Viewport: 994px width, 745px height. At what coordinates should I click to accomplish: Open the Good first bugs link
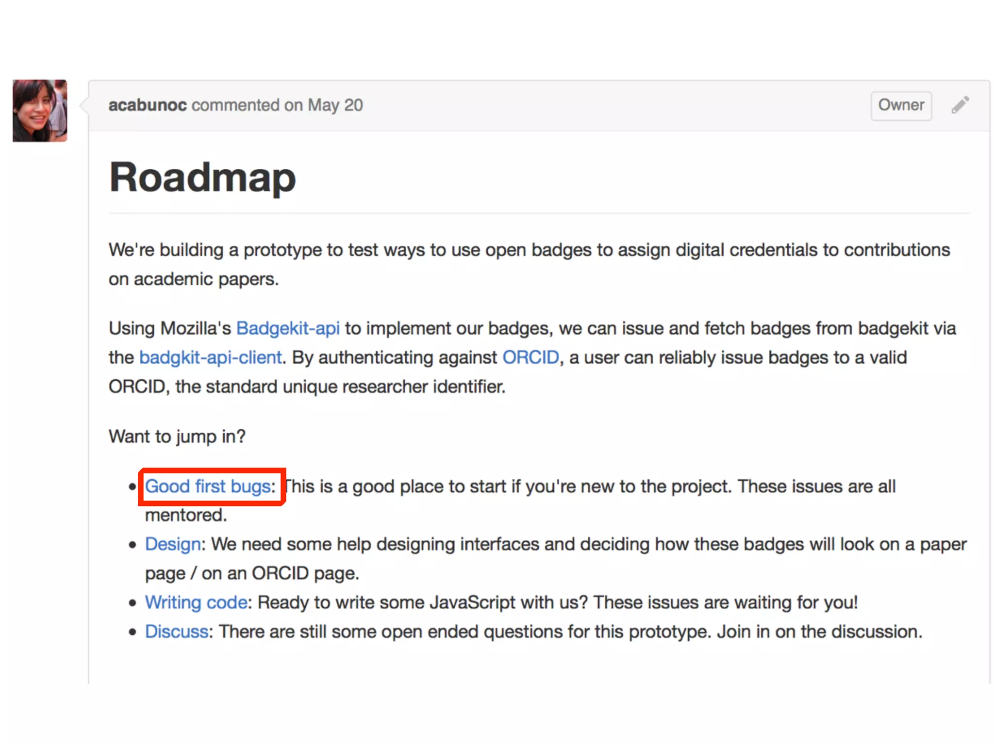click(x=208, y=486)
